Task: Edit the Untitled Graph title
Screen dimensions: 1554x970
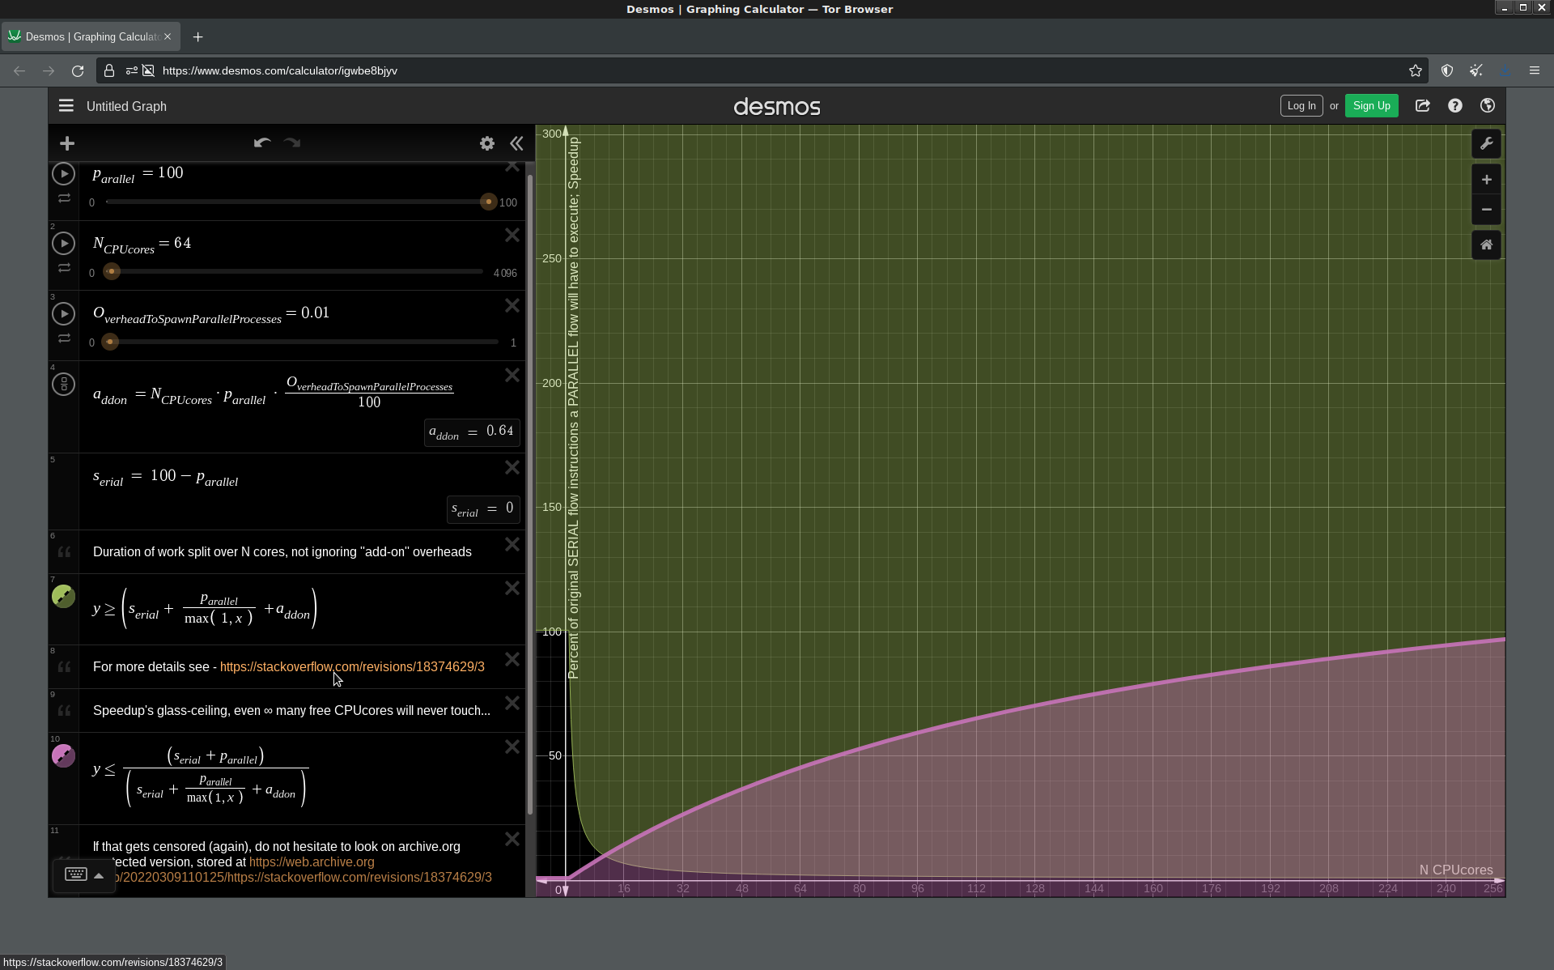Action: pos(126,106)
